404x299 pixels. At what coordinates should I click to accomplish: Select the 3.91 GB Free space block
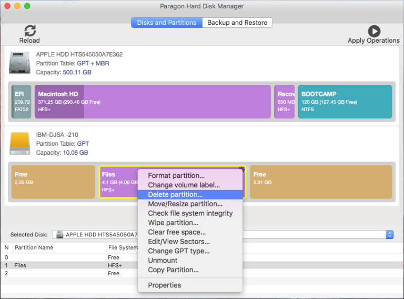tap(321, 182)
